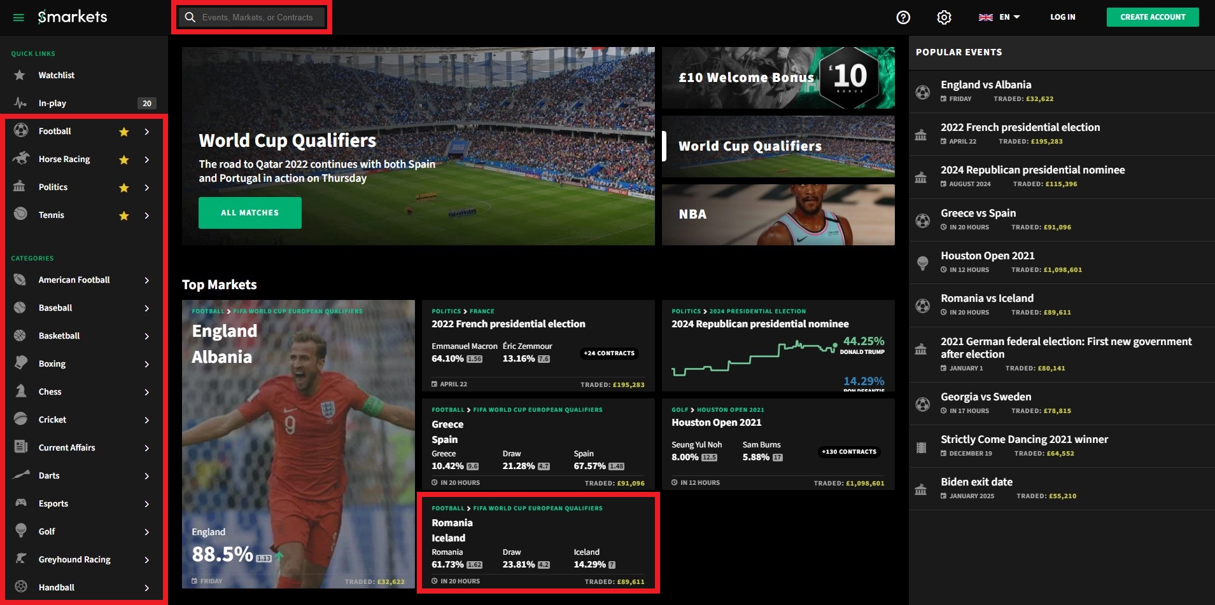The image size is (1215, 605).
Task: Open the hamburger menu beside Smarkets logo
Action: point(18,18)
